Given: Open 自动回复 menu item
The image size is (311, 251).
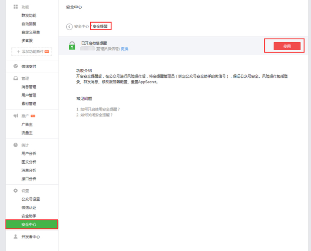Looking at the screenshot, I should 29,24.
